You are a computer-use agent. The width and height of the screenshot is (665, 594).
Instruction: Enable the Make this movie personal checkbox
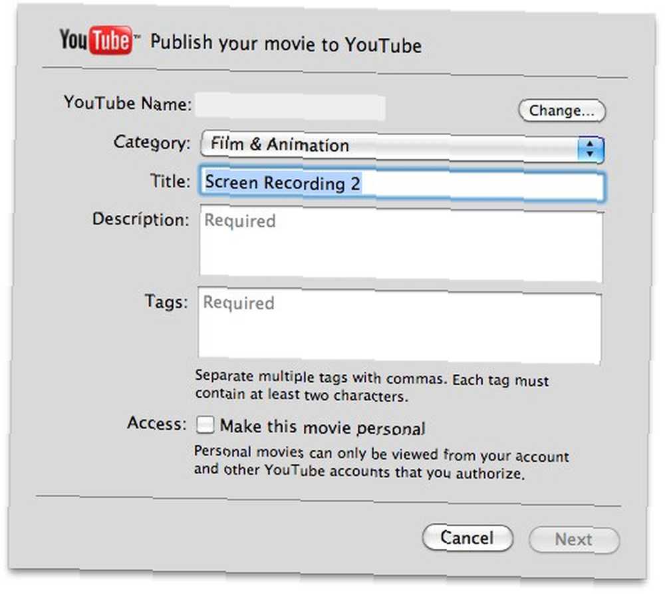205,424
